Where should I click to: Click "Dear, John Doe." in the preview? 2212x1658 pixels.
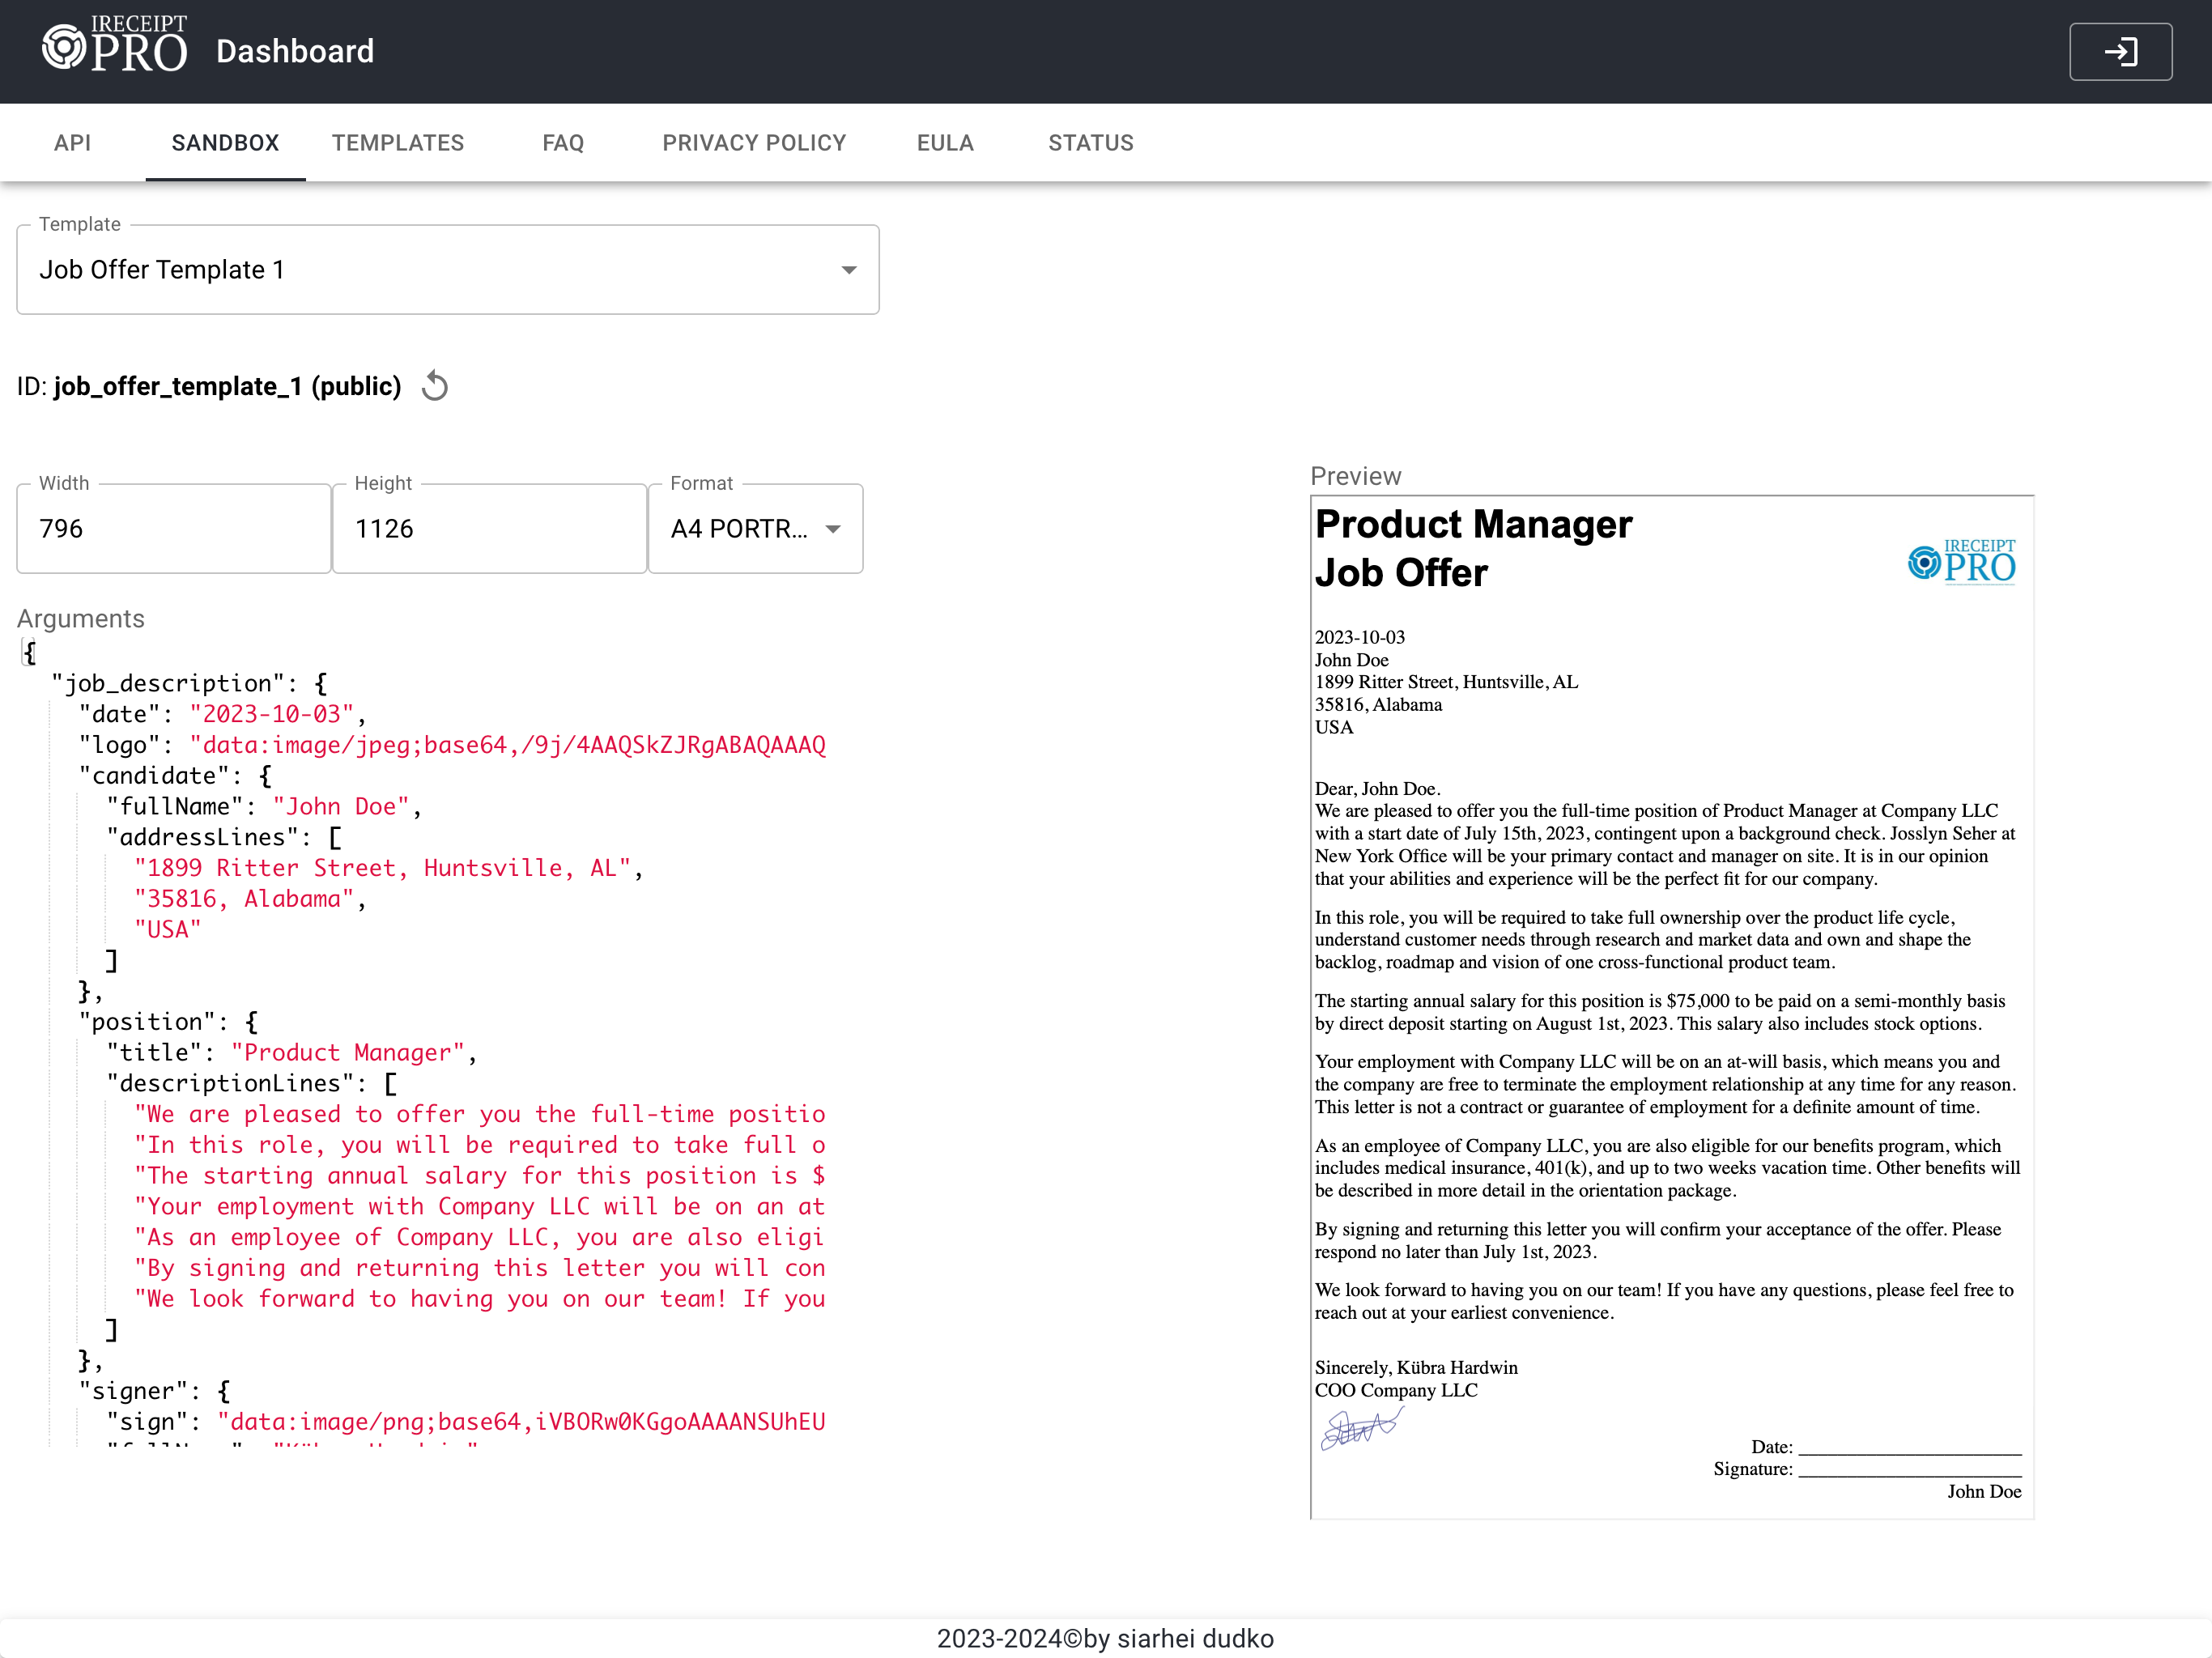[1378, 788]
